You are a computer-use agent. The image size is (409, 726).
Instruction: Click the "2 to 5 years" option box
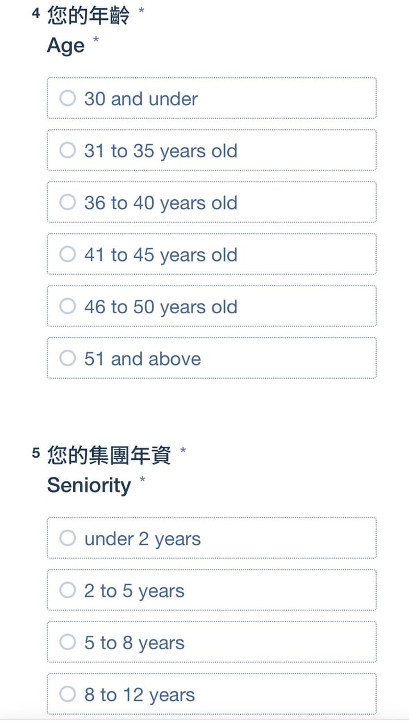pyautogui.click(x=211, y=590)
